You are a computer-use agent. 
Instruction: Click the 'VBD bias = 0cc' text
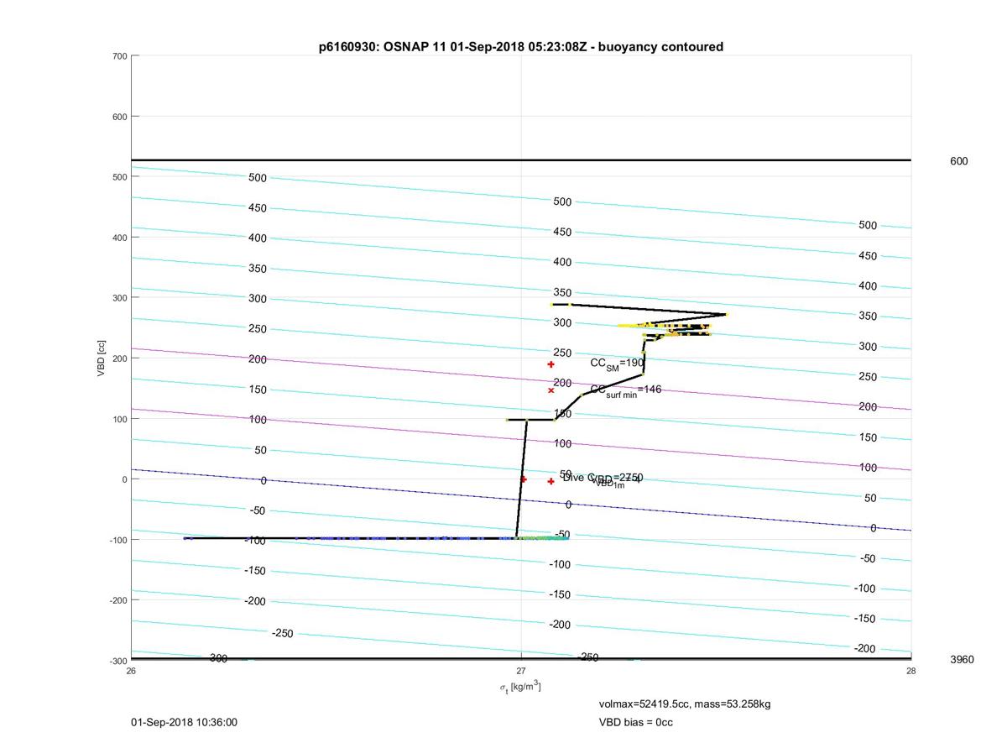635,722
